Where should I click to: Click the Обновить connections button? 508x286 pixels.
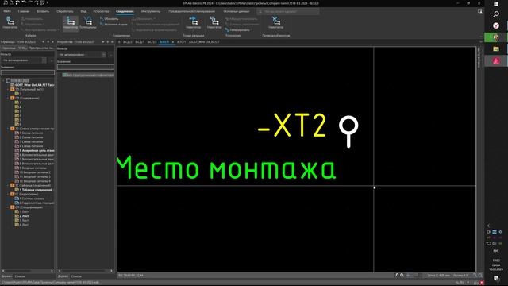click(110, 19)
